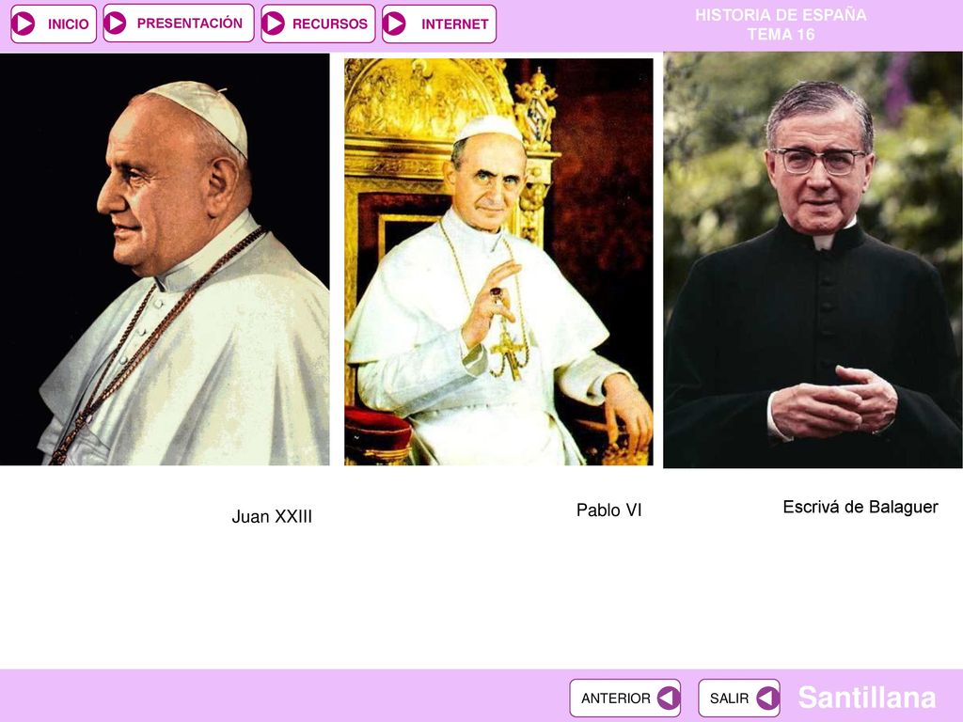Click the SALIR arrow icon
Screen dimensions: 963x722
(x=767, y=698)
